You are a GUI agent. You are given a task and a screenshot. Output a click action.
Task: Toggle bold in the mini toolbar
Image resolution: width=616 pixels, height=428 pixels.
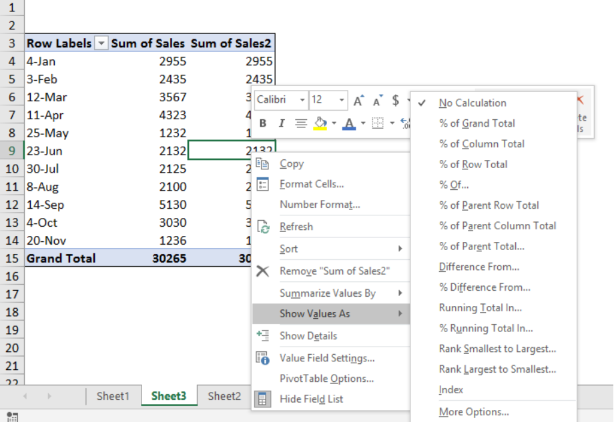point(263,123)
